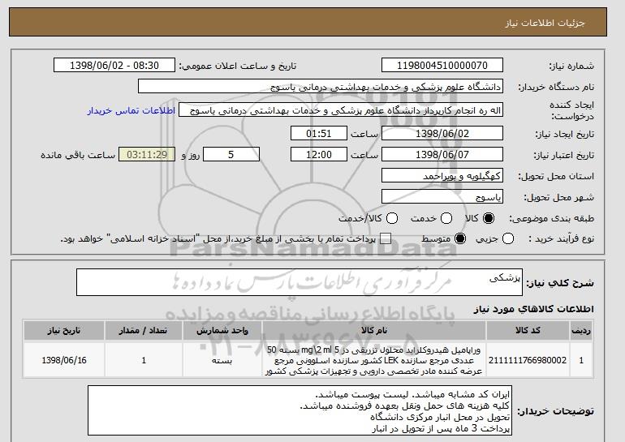The height and width of the screenshot is (442, 625).
Task: Click the buyer organization name field
Action: 321,87
